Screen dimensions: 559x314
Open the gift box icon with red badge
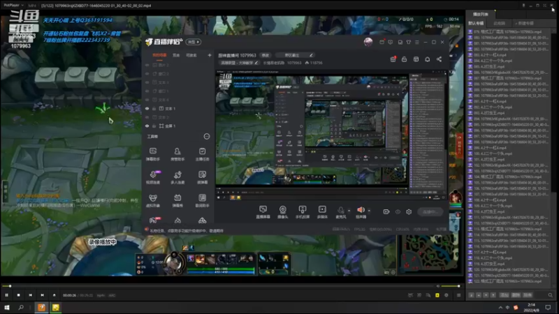click(393, 59)
